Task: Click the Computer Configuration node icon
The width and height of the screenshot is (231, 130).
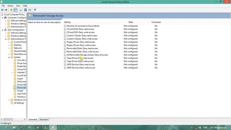Action: [x=5, y=18]
